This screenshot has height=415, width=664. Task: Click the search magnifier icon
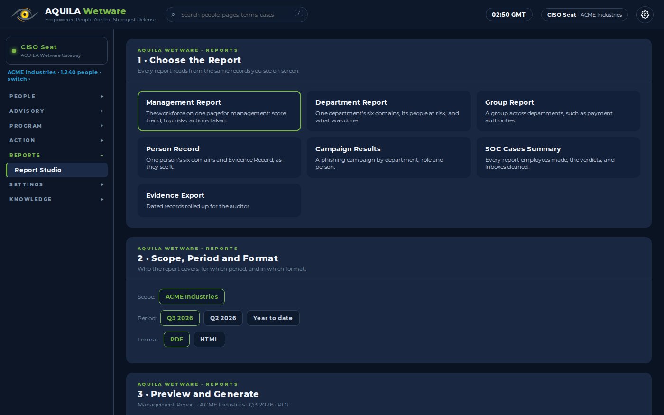(x=173, y=15)
